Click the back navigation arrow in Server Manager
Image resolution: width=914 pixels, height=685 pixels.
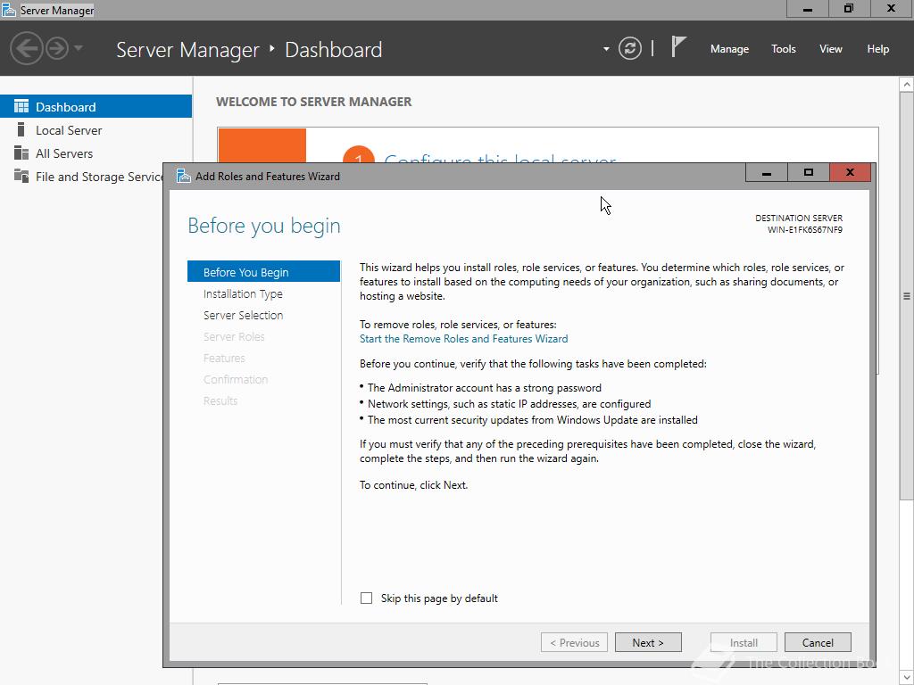(26, 48)
